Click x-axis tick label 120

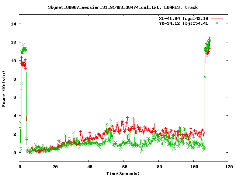(229, 167)
